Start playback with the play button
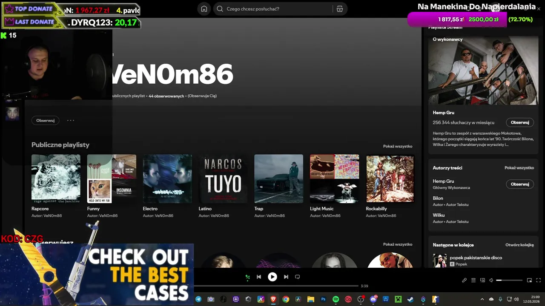545x306 pixels. [272, 277]
